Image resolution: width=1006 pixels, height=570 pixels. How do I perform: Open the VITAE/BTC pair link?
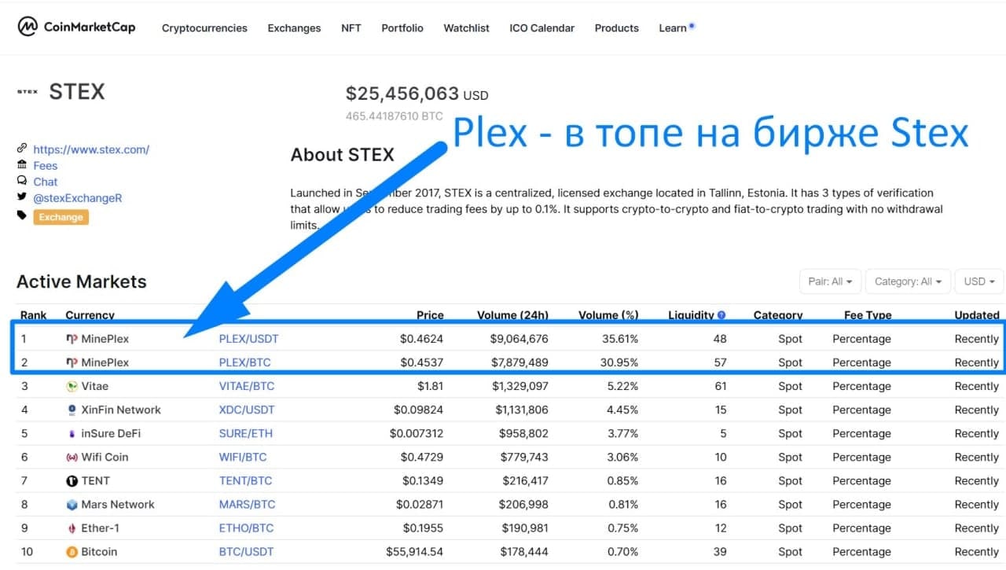click(247, 386)
